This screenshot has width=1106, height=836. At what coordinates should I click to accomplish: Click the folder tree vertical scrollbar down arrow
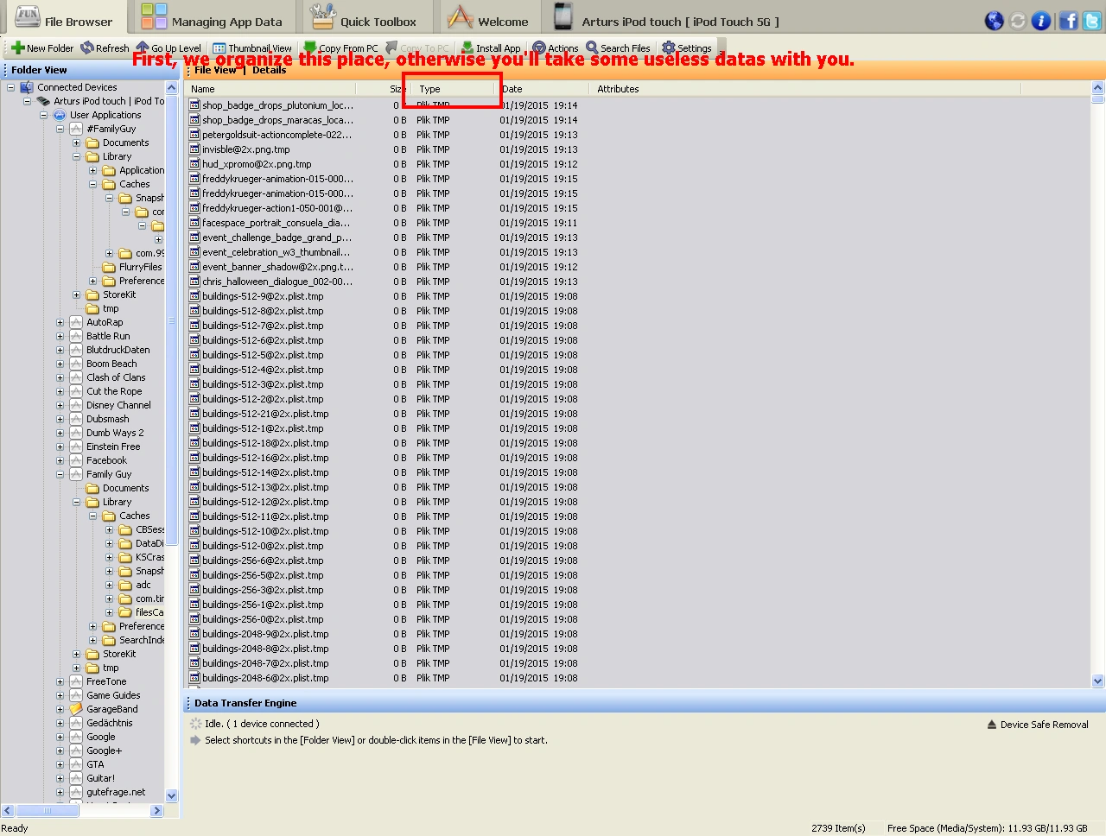click(171, 795)
